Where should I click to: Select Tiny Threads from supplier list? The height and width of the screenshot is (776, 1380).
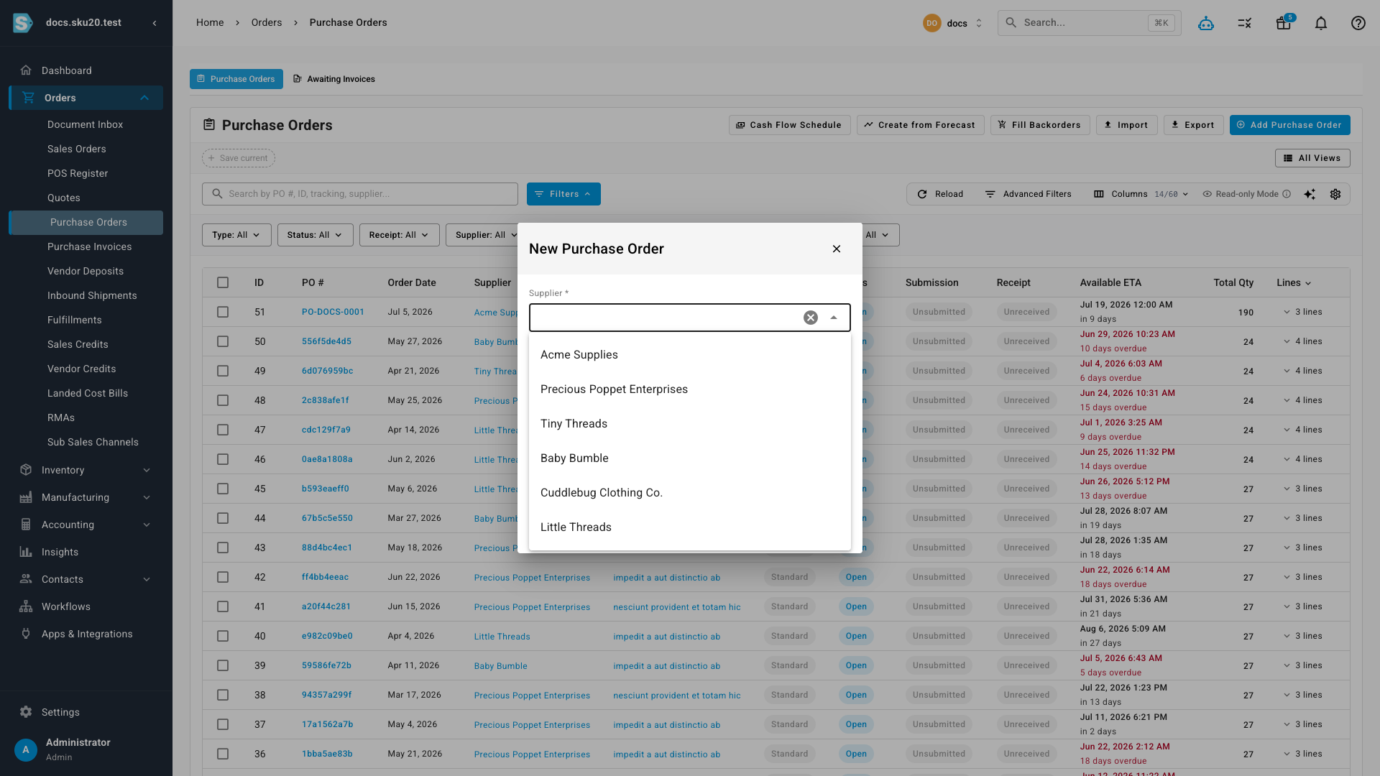point(690,424)
